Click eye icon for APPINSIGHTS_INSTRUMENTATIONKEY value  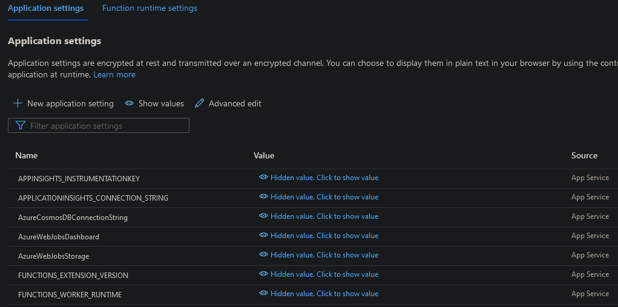point(263,178)
